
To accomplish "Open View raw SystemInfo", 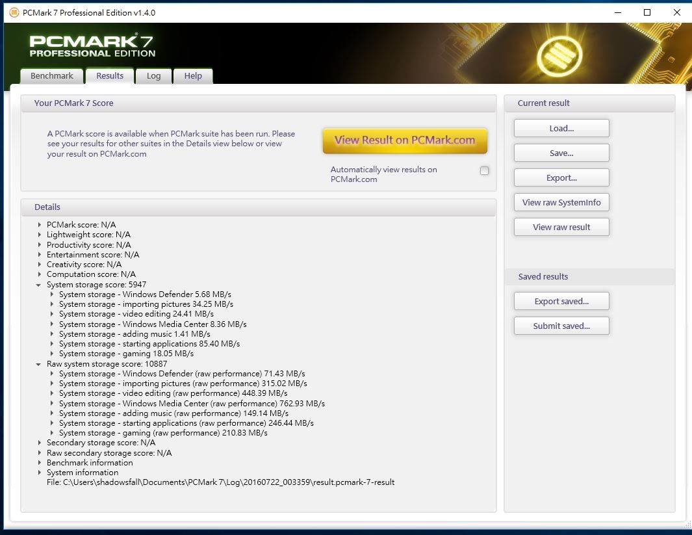I will 561,203.
